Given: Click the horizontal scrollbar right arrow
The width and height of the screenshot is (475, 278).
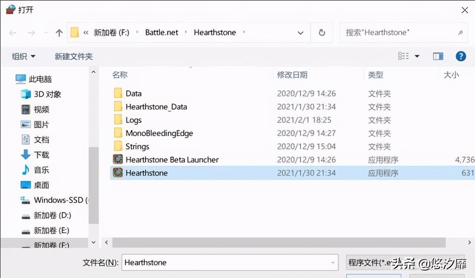Looking at the screenshot, I should pos(470,242).
